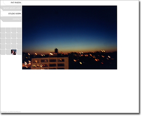Select the third gray thumbnail in the top row

click(14, 30)
